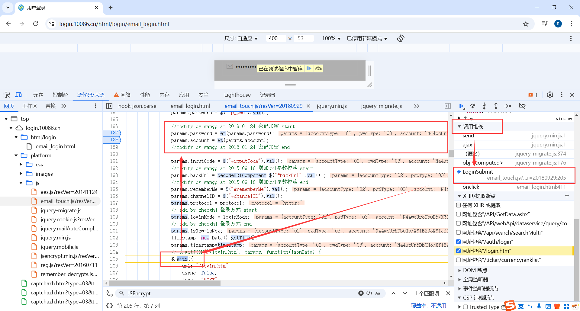This screenshot has height=311, width=580.
Task: Click the horizontal scrollbar under the code
Action: [x=165, y=283]
